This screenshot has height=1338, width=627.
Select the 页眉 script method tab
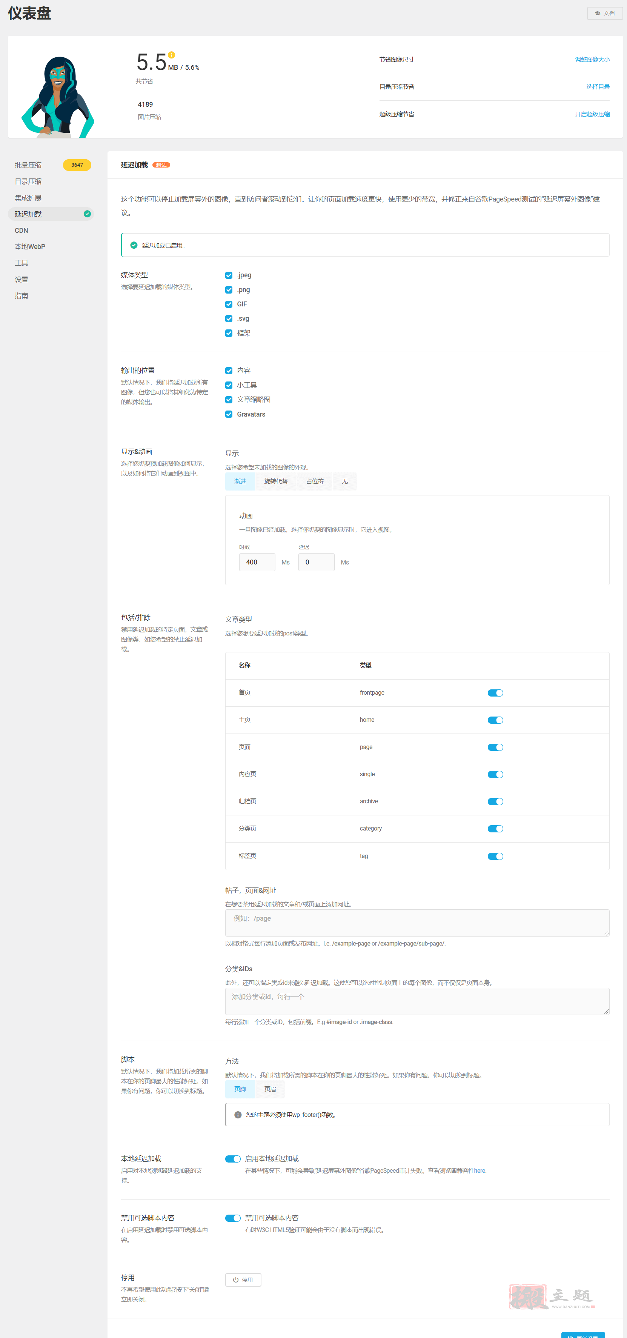270,1089
